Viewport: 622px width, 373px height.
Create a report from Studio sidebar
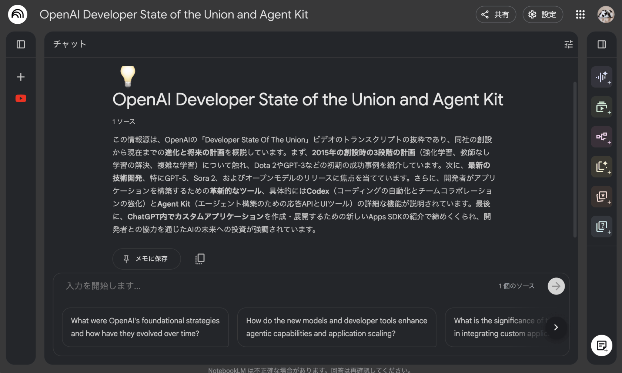[602, 167]
